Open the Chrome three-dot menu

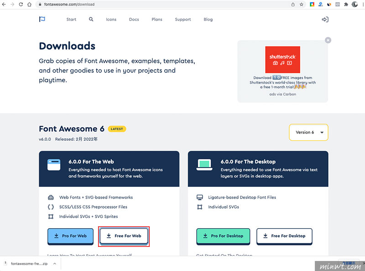(x=363, y=5)
